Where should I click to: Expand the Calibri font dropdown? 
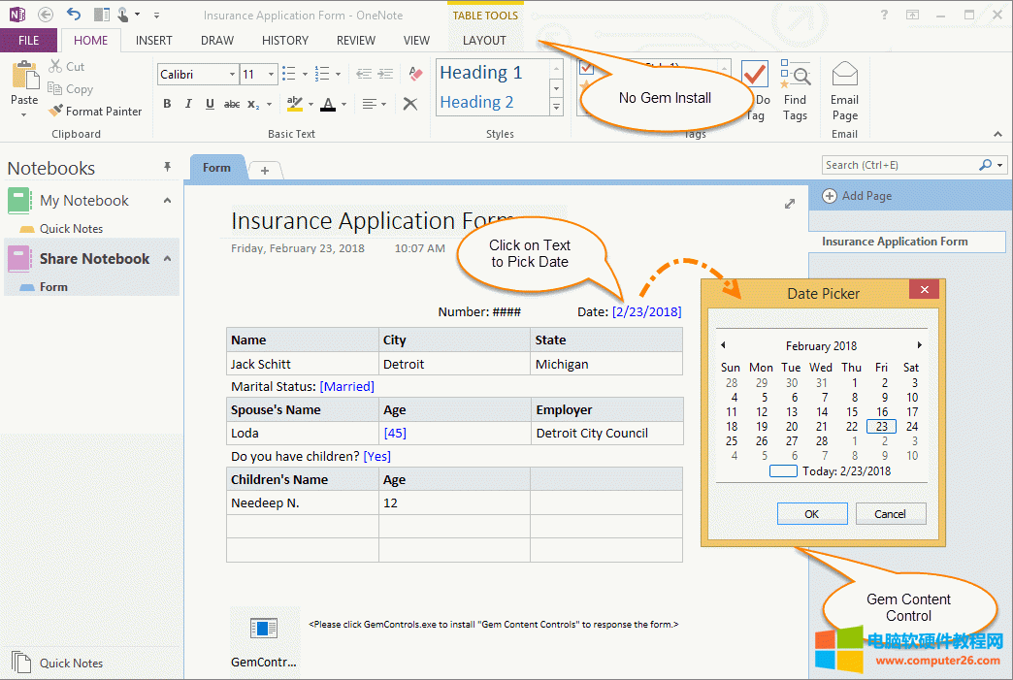coord(233,74)
